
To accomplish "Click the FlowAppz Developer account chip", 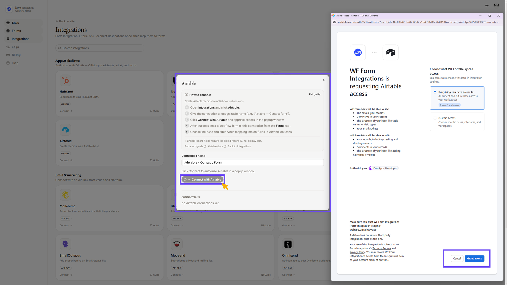I will (383, 168).
